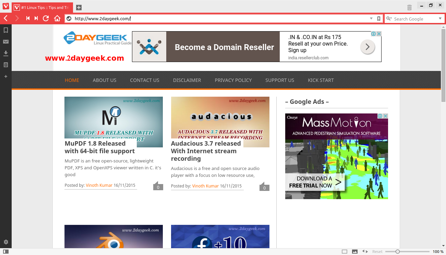This screenshot has height=255, width=446.
Task: Click the page zoom slider handle
Action: (x=398, y=252)
